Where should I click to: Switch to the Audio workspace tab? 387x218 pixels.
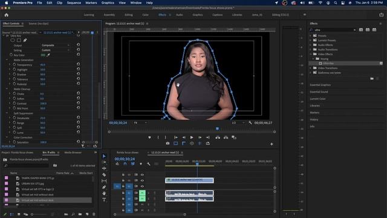point(179,15)
